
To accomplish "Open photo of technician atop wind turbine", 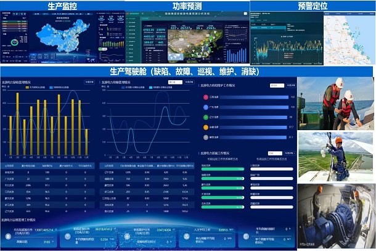I will [336, 157].
